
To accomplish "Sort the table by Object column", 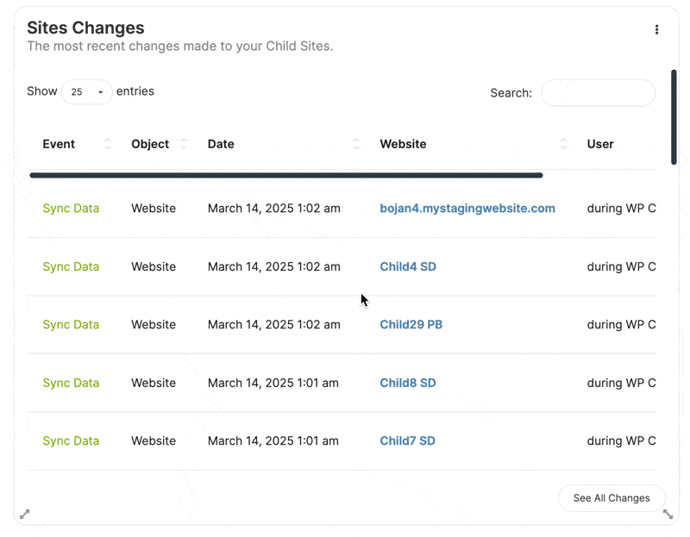I will (x=184, y=144).
